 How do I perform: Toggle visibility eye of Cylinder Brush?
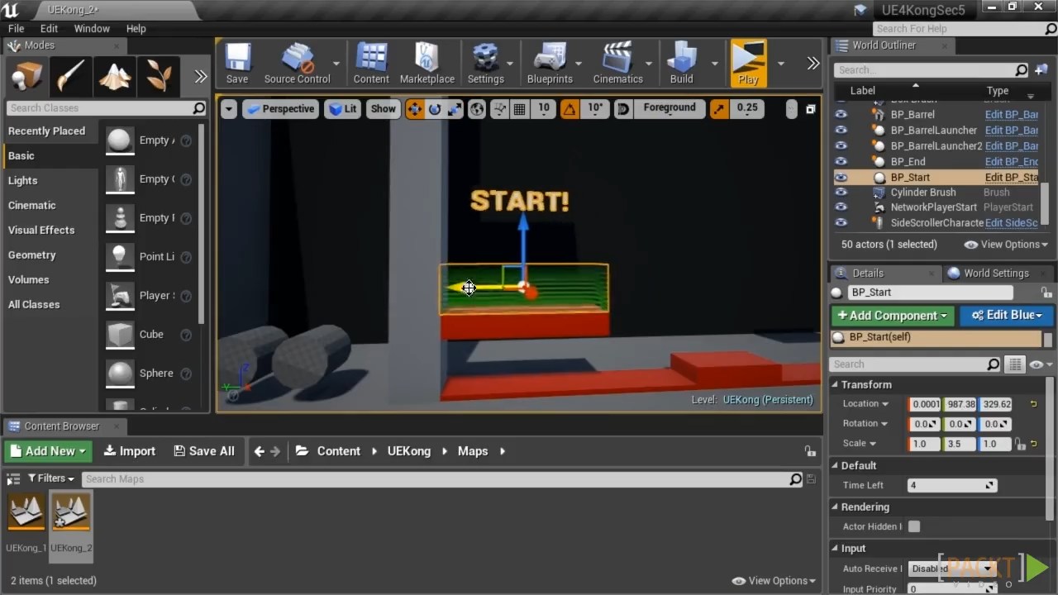click(x=841, y=193)
